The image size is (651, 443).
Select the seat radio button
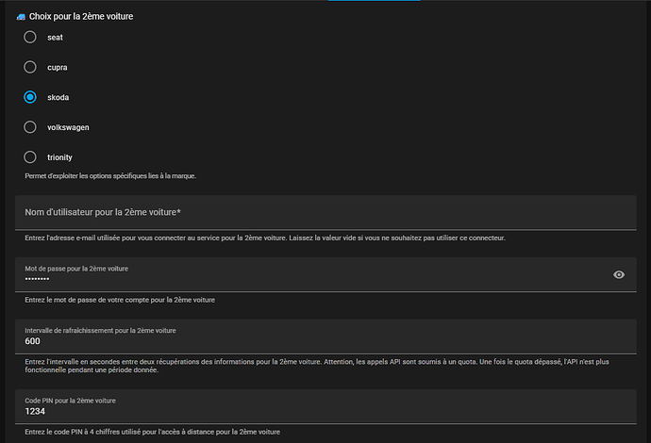click(x=30, y=37)
